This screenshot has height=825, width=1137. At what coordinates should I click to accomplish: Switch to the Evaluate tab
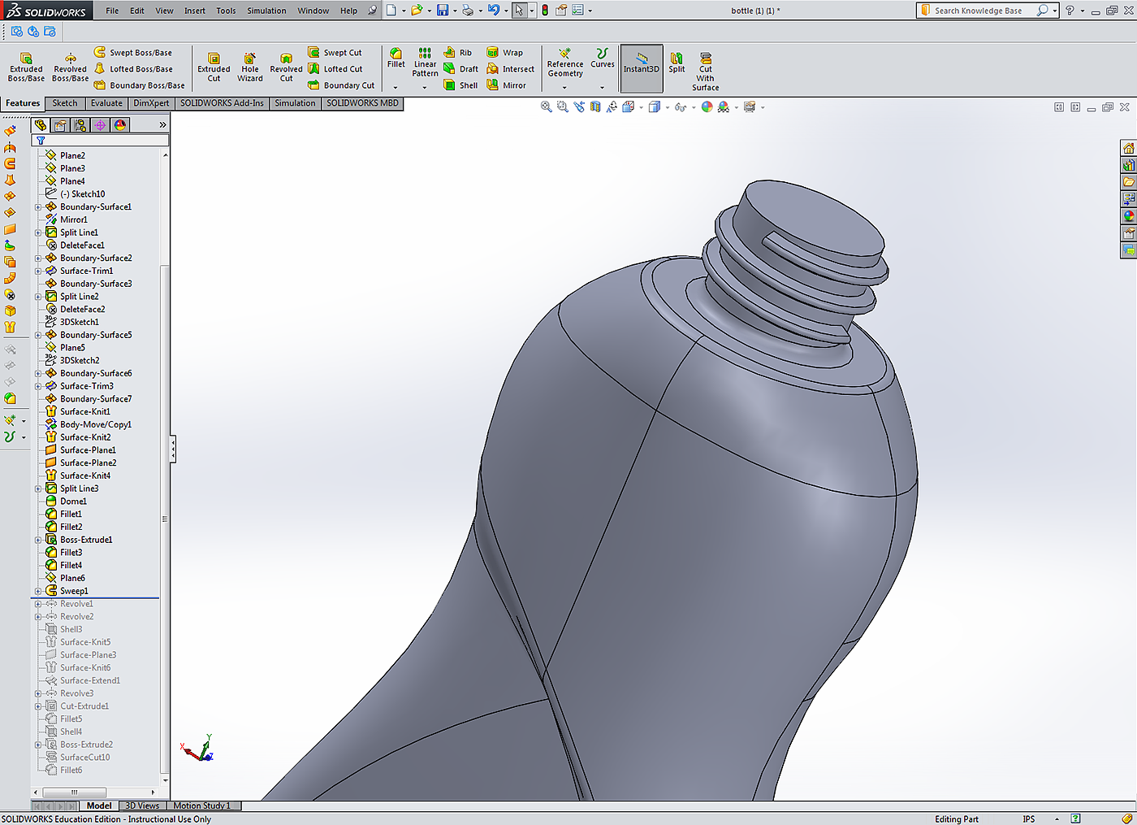pos(106,103)
